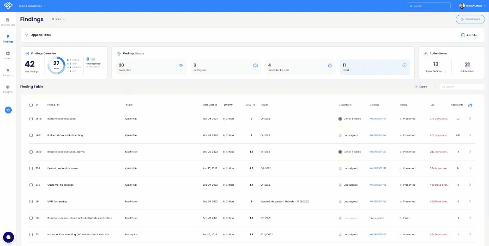The width and height of the screenshot is (489, 246).
Task: Filter by the Presented status card
Action: [151, 67]
